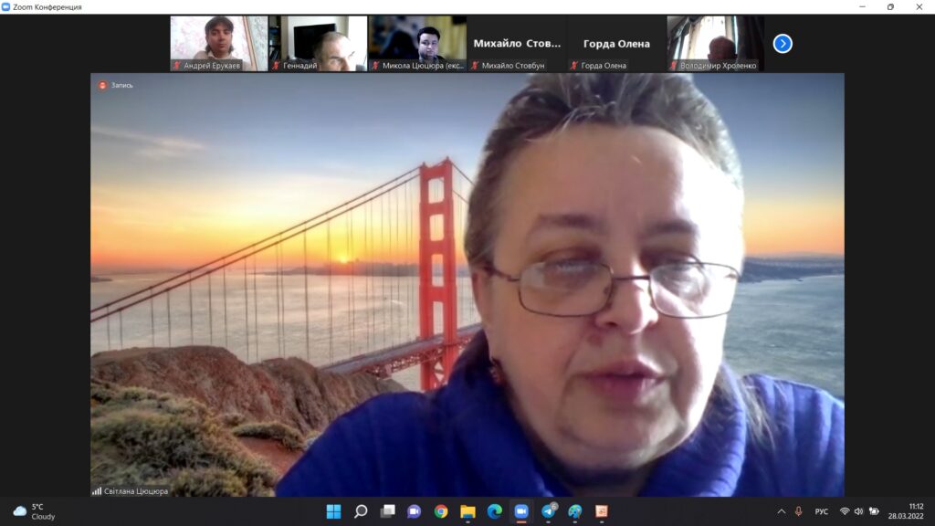Open the Windows Start menu
The width and height of the screenshot is (935, 526).
click(333, 511)
